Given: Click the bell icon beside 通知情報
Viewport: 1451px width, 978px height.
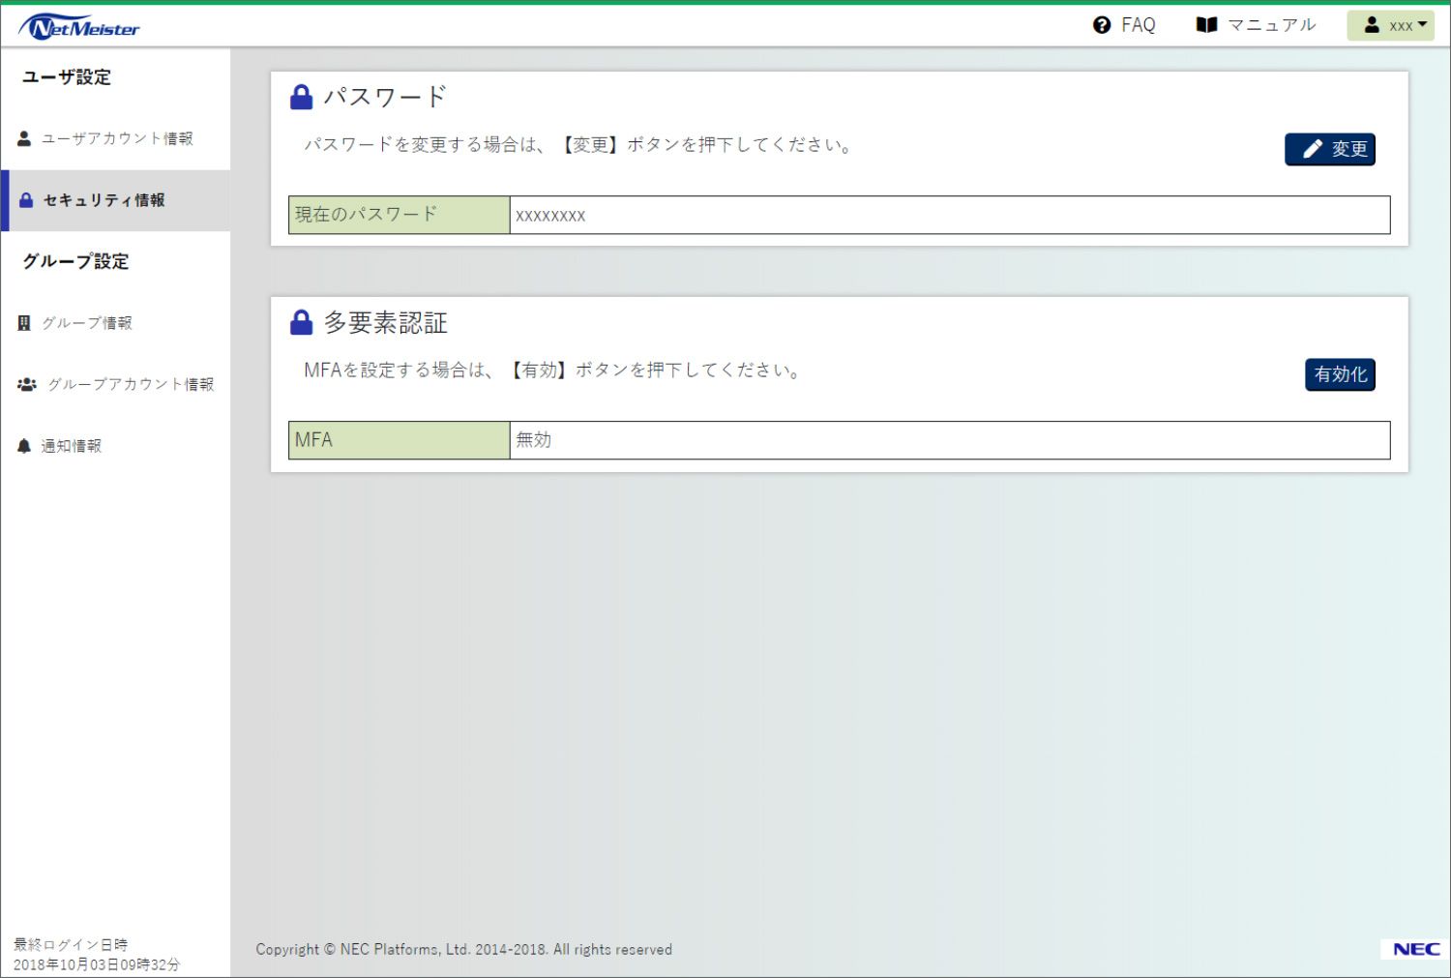Looking at the screenshot, I should point(24,446).
